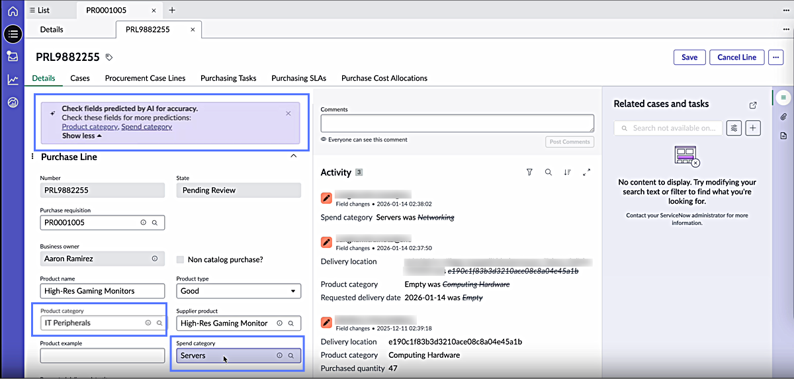794x379 pixels.
Task: Click info icon beside Aaron Ramirez
Action: 155,259
